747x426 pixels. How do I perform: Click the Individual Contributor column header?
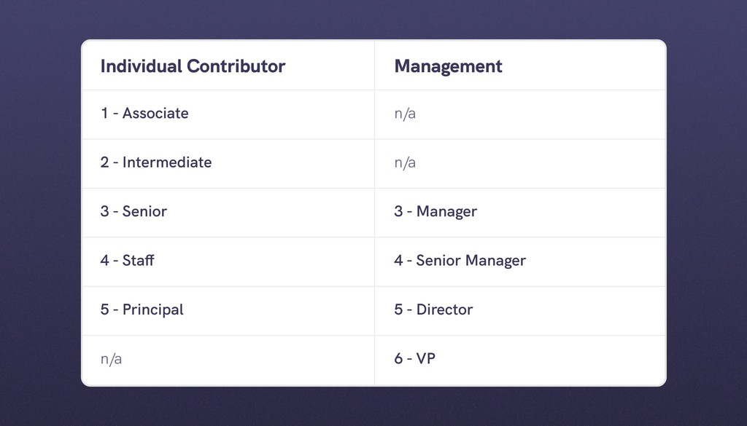[x=193, y=66]
